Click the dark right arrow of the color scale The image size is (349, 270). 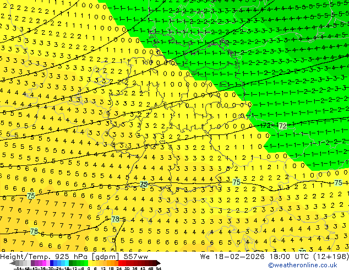(x=159, y=263)
